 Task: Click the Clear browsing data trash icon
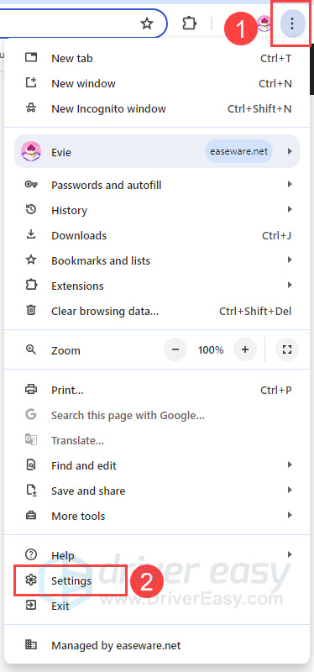(31, 310)
